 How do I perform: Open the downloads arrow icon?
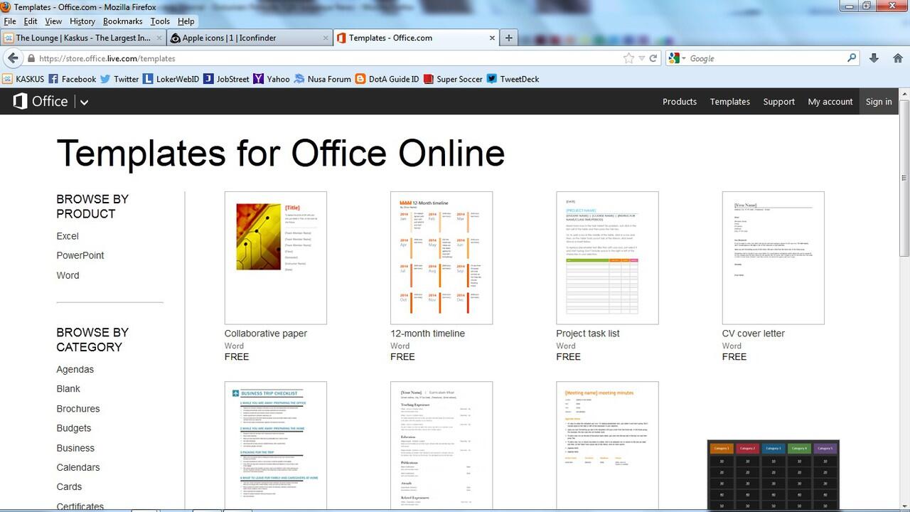[874, 58]
